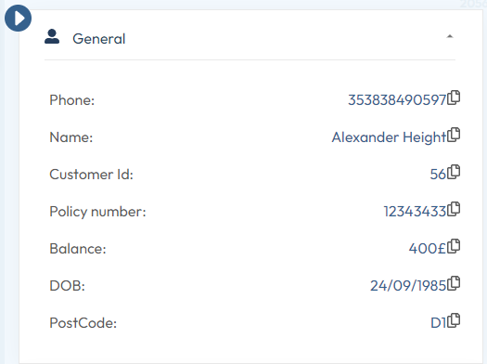Copy the DOB value
Screen dimensions: 487x364
454,283
